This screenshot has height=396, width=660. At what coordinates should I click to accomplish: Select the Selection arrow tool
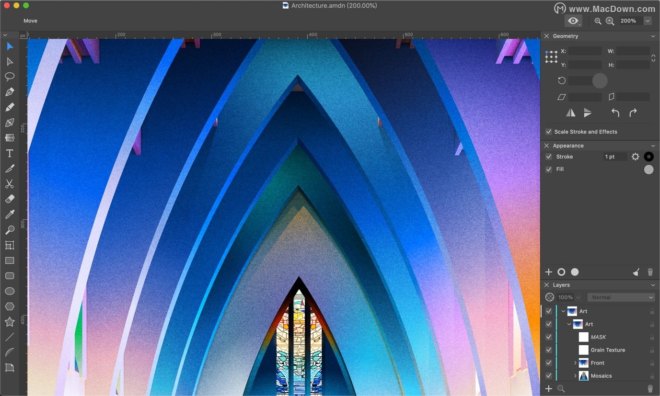pos(10,46)
